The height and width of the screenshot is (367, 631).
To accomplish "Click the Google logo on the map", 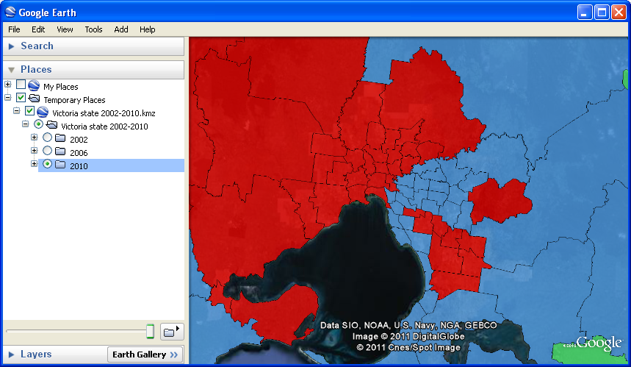I will click(599, 343).
